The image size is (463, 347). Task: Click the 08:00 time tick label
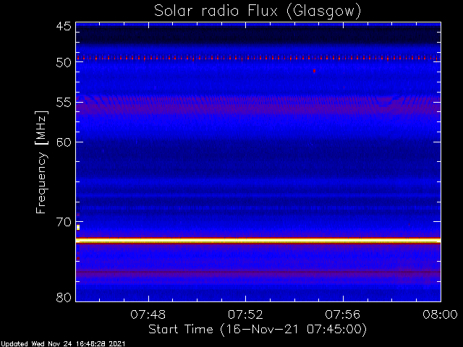pos(441,314)
